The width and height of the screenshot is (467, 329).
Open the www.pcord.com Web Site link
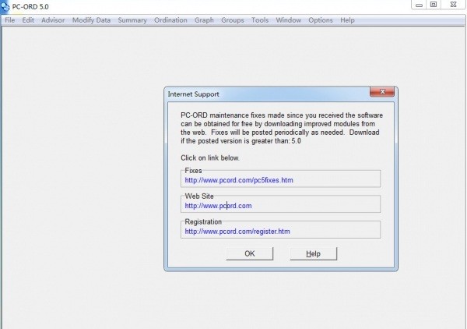click(x=218, y=206)
